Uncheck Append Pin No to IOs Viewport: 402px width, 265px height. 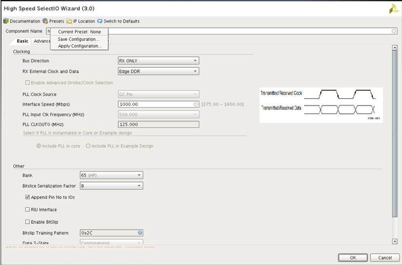click(27, 197)
